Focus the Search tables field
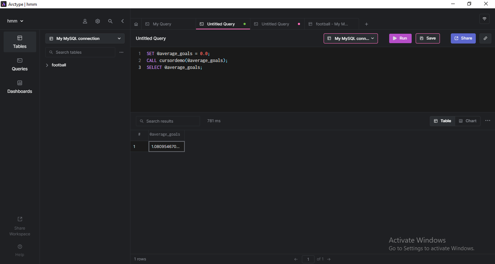The width and height of the screenshot is (495, 264). pos(80,52)
